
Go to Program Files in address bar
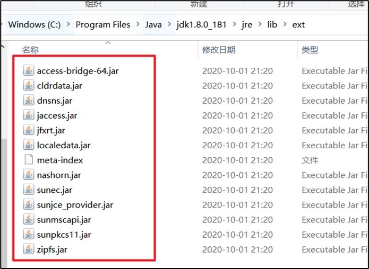point(103,24)
